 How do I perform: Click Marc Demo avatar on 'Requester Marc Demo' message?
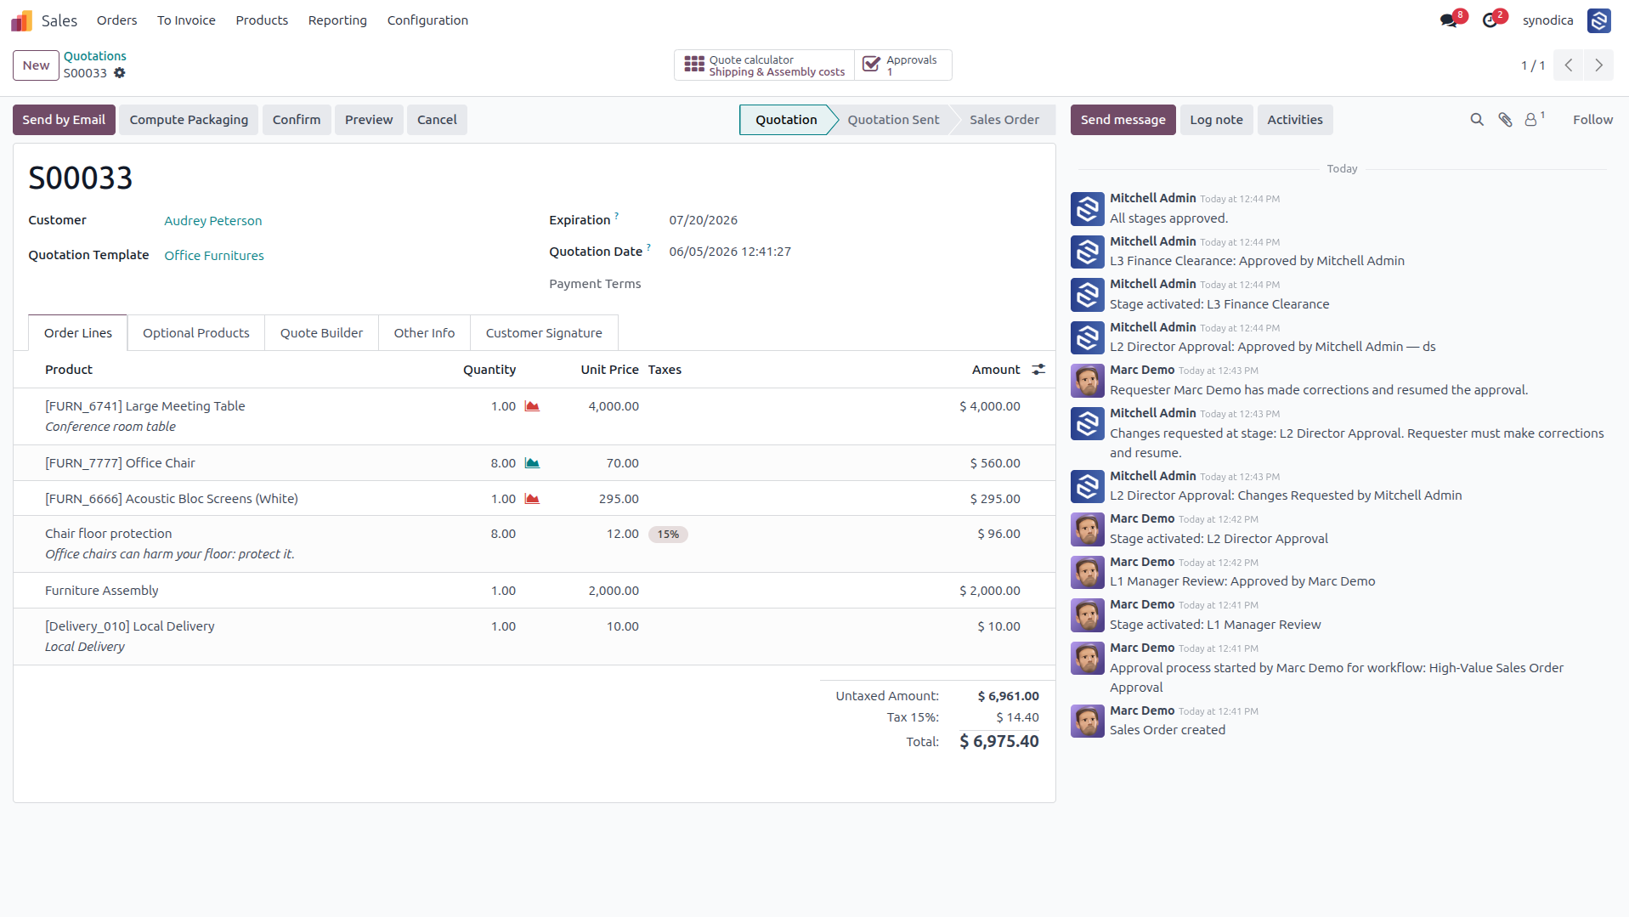coord(1087,381)
